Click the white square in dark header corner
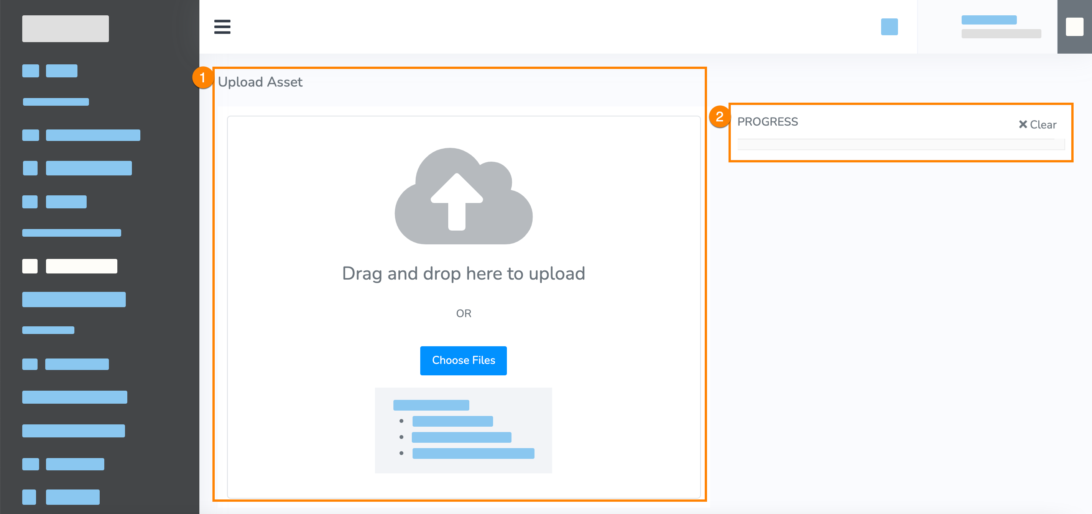 tap(1074, 27)
